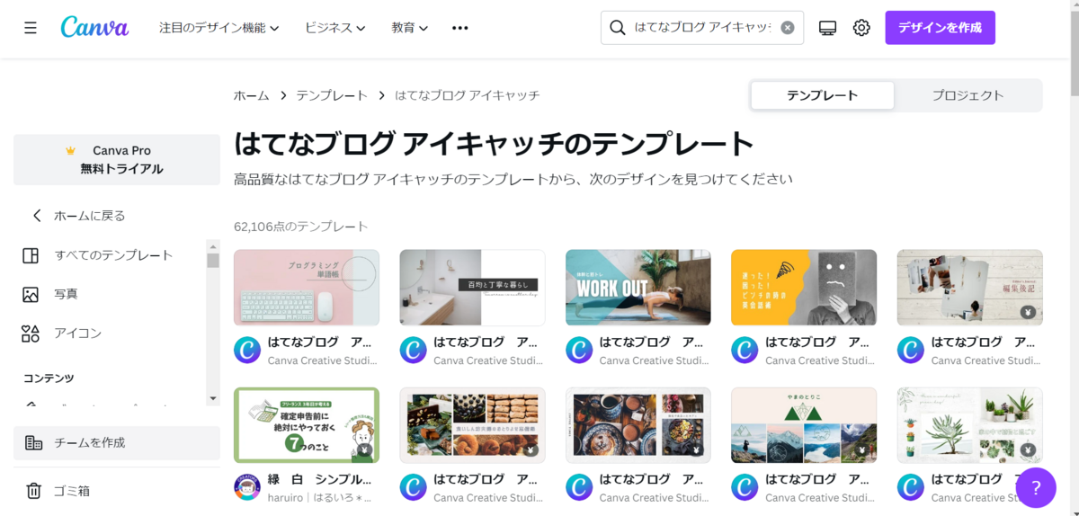Click the コンテンツ section heading
Screen dimensions: 1079x516
tap(49, 378)
